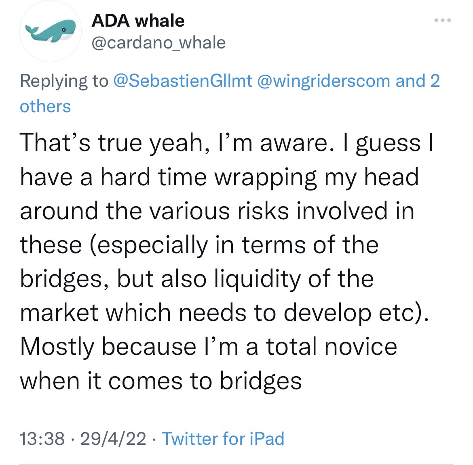Open the three-dot more options menu
The image size is (473, 465).
tap(443, 20)
